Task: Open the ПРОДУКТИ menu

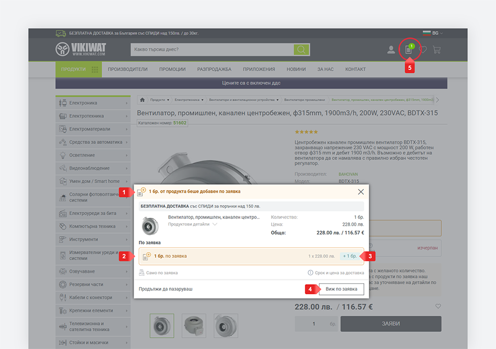Action: pos(78,69)
